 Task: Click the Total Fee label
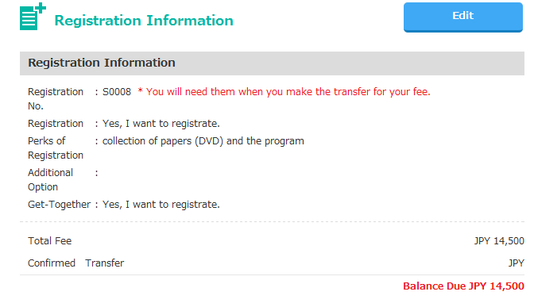[50, 241]
